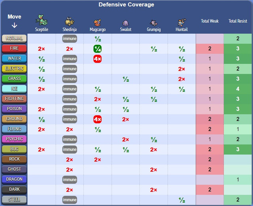Select the STEEL type button
Image resolution: width=253 pixels, height=206 pixels.
[14, 200]
